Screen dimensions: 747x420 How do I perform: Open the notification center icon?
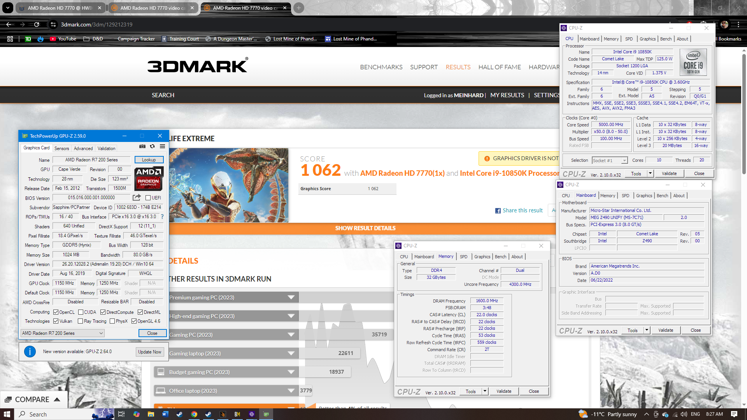pos(734,414)
